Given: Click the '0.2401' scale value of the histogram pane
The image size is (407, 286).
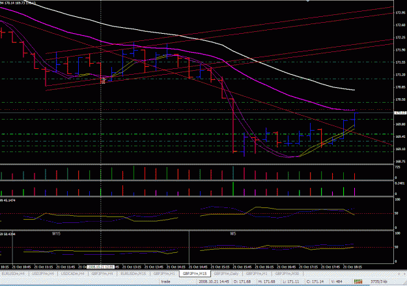Looking at the screenshot, I should tap(399, 183).
